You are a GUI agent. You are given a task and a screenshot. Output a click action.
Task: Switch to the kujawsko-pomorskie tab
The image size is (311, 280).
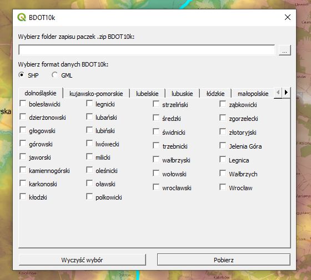coord(96,94)
